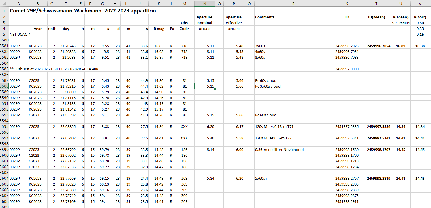Select column header D
The width and height of the screenshot is (431, 208).
click(66, 3)
